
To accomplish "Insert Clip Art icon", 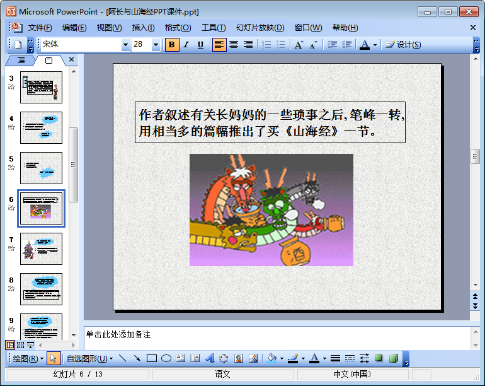I will coord(239,358).
